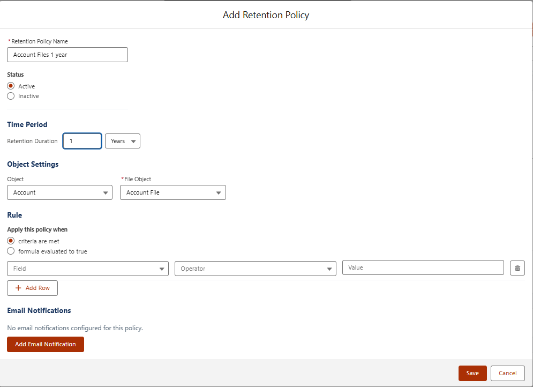This screenshot has width=533, height=387.
Task: Expand the rule Field dropdown
Action: pos(88,269)
